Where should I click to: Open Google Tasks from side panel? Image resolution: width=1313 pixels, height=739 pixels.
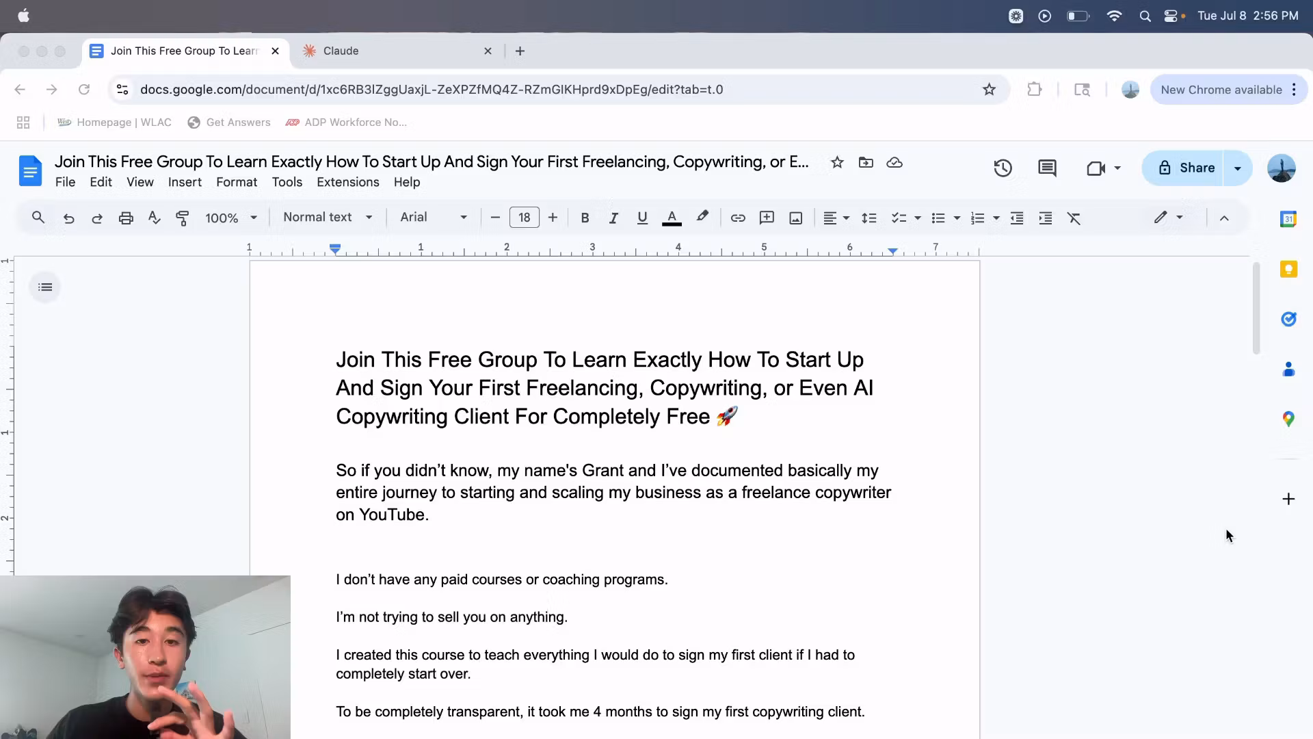point(1289,319)
